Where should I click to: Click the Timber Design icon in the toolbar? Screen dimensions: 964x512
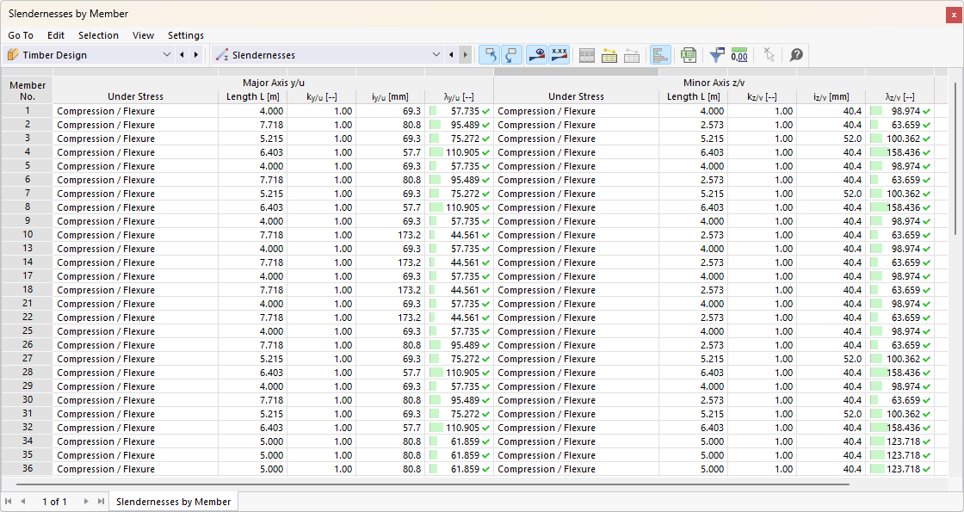pyautogui.click(x=13, y=55)
